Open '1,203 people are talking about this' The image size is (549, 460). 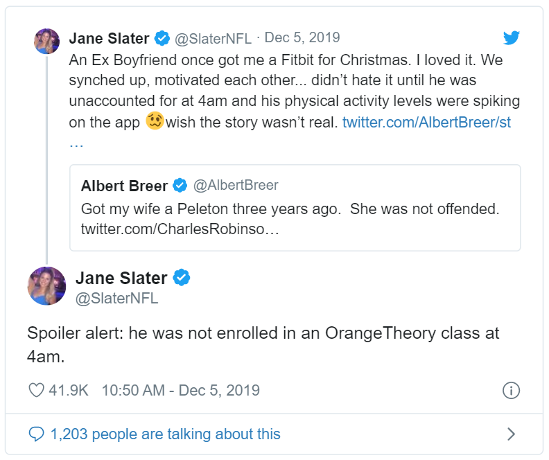[x=165, y=434]
